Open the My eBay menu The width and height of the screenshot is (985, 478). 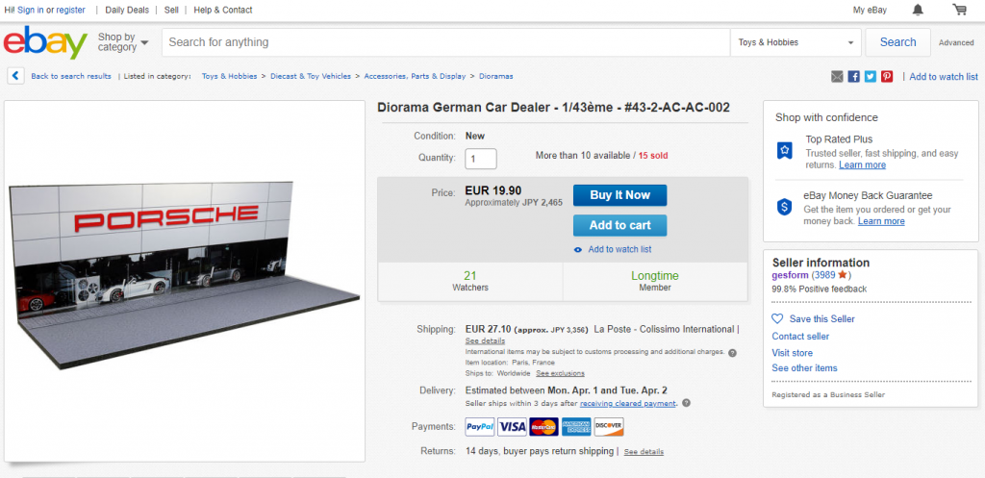(x=869, y=10)
